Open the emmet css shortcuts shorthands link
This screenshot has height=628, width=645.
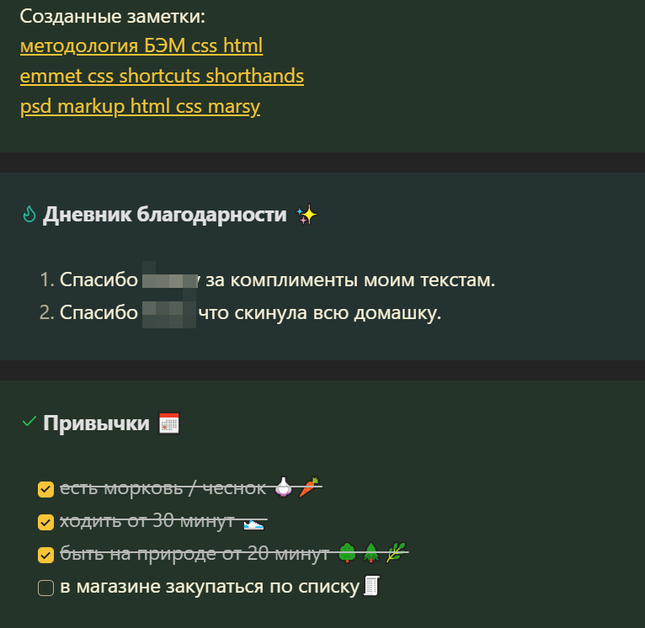pos(162,76)
